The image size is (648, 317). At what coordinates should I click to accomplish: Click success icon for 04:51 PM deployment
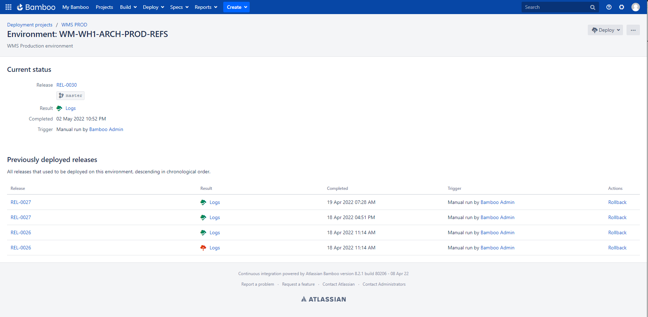point(203,217)
